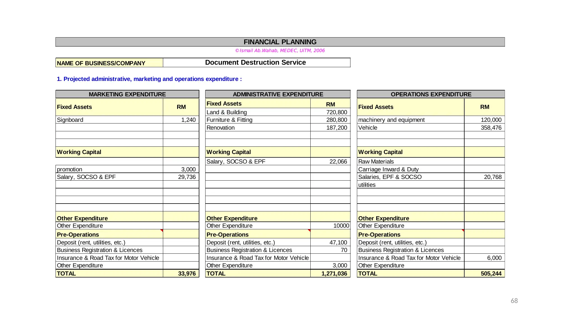Click red comment marker on marketing Pre-Operations
561x315 pixels.
(162, 230)
